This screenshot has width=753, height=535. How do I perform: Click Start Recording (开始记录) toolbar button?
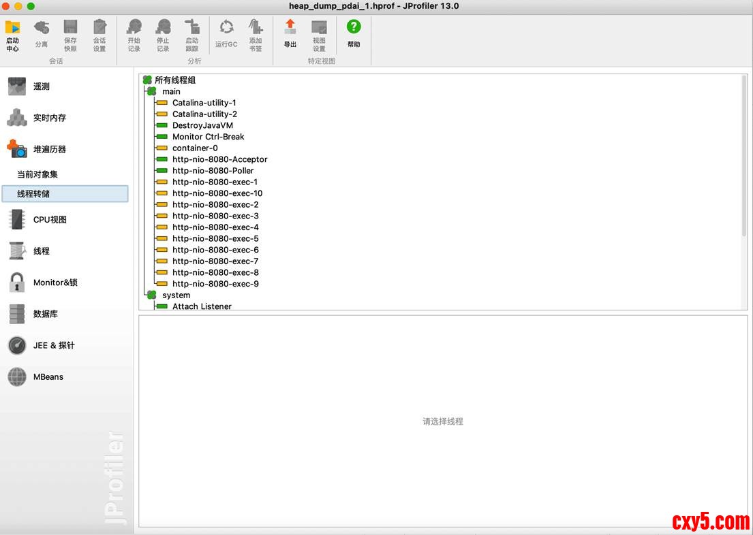click(134, 35)
